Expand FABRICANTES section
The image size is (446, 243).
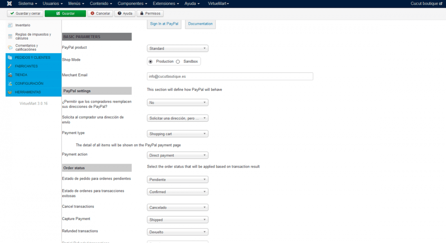34,66
